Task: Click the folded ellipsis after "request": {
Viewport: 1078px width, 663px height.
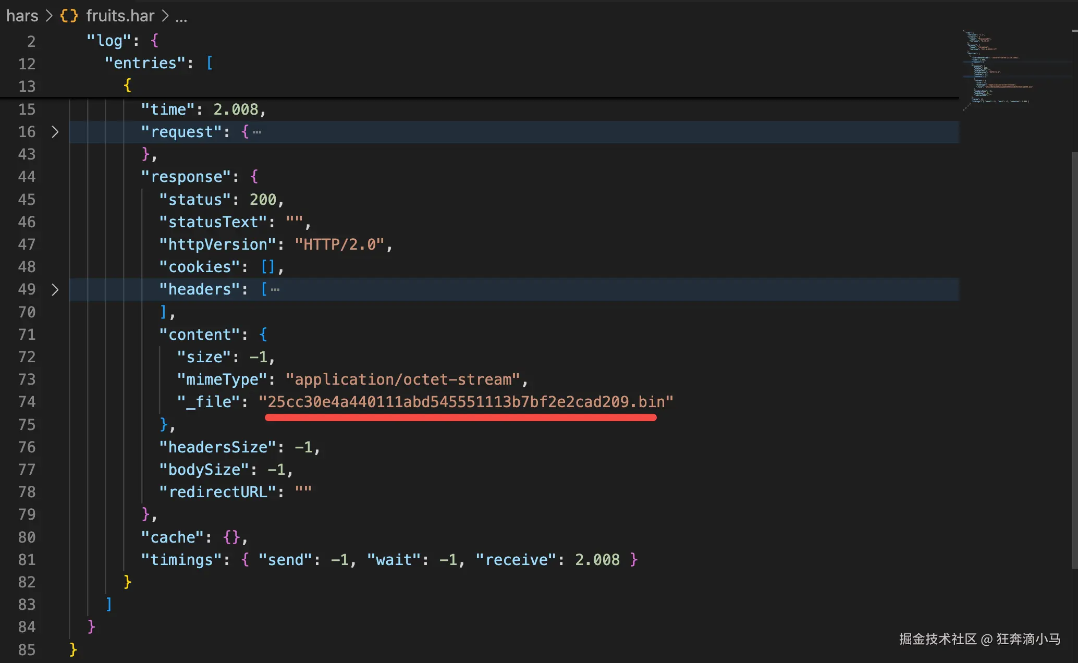Action: [257, 132]
